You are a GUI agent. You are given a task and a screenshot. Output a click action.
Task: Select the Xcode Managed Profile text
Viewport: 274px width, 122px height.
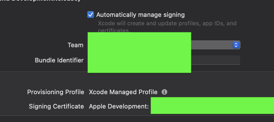[123, 92]
